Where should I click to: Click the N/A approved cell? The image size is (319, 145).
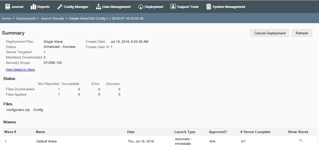click(212, 141)
